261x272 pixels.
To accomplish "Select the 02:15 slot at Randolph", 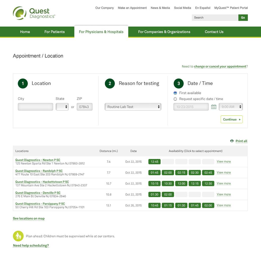I will pos(181,173).
